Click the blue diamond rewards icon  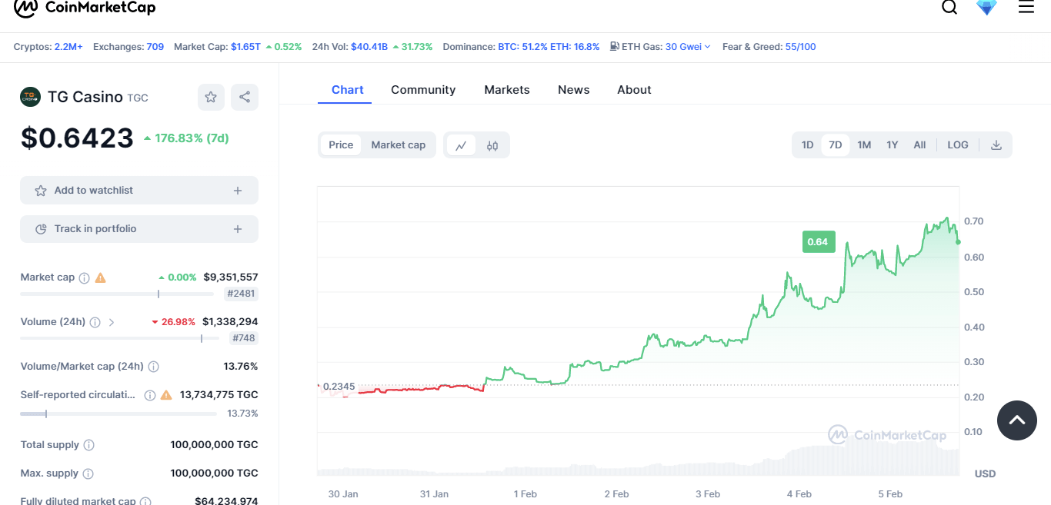(x=986, y=8)
